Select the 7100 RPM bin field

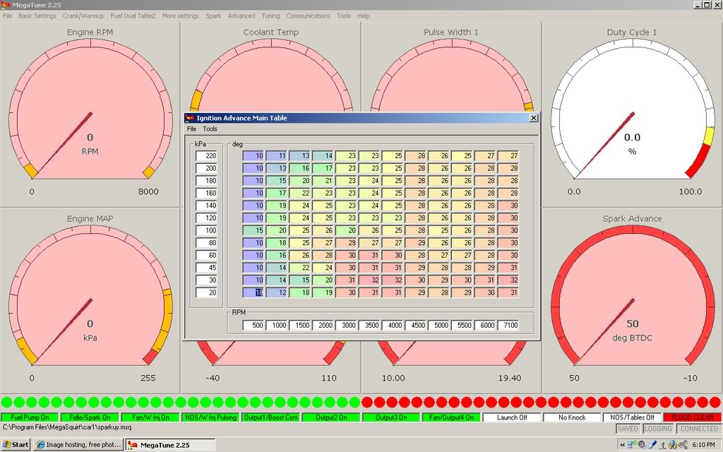[x=508, y=325]
